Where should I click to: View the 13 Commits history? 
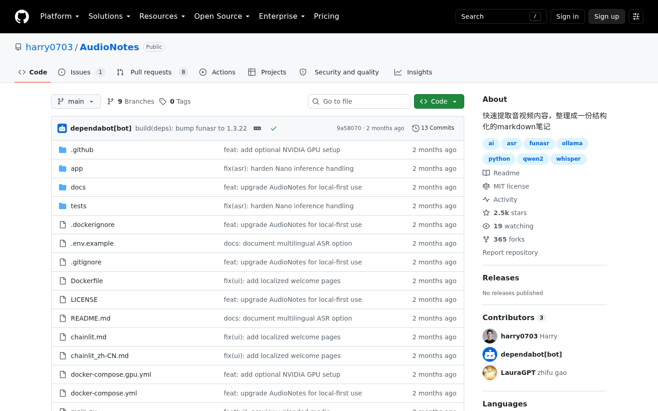(x=433, y=128)
